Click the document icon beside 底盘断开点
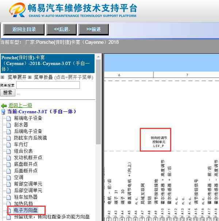Image resolution: width=219 pixels, height=221 pixels. click(x=9, y=165)
